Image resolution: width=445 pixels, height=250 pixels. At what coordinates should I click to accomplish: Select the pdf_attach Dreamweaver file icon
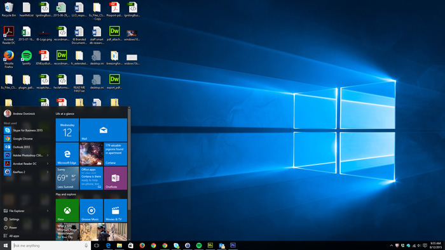click(x=114, y=34)
